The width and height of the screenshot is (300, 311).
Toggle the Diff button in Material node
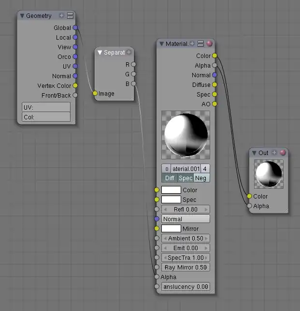170,178
